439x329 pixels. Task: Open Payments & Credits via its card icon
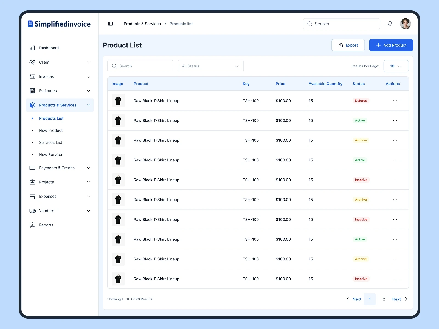click(x=32, y=168)
